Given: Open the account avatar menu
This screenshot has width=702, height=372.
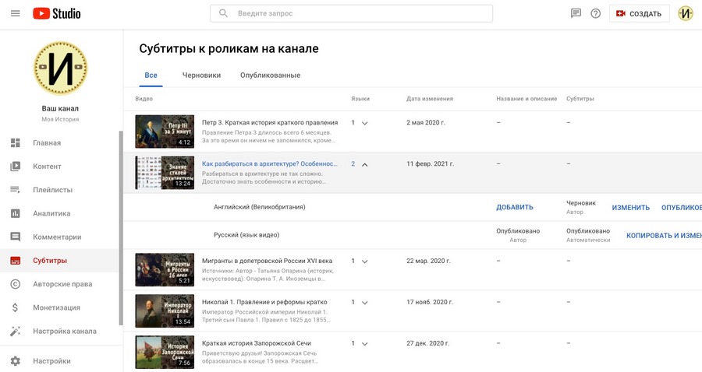Looking at the screenshot, I should (x=685, y=13).
